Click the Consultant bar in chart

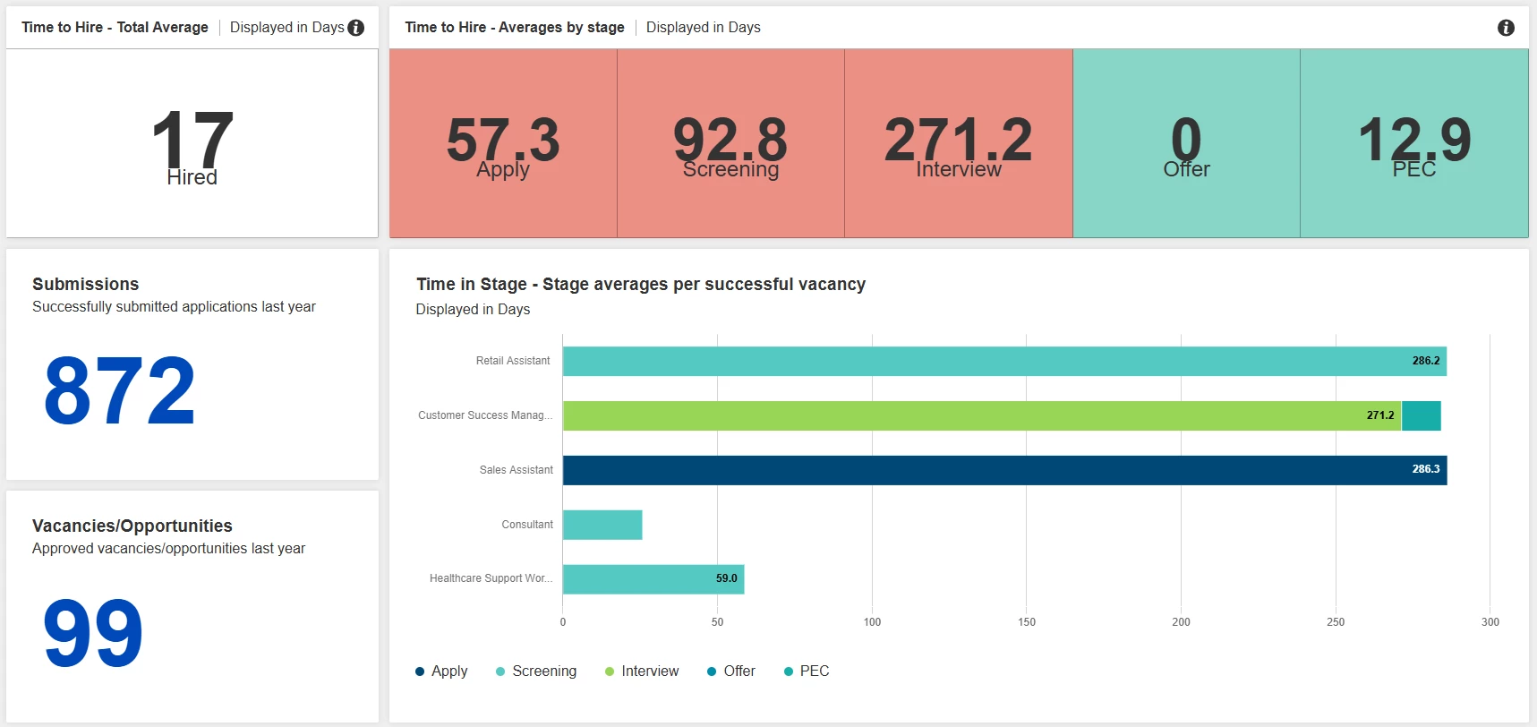(x=602, y=525)
